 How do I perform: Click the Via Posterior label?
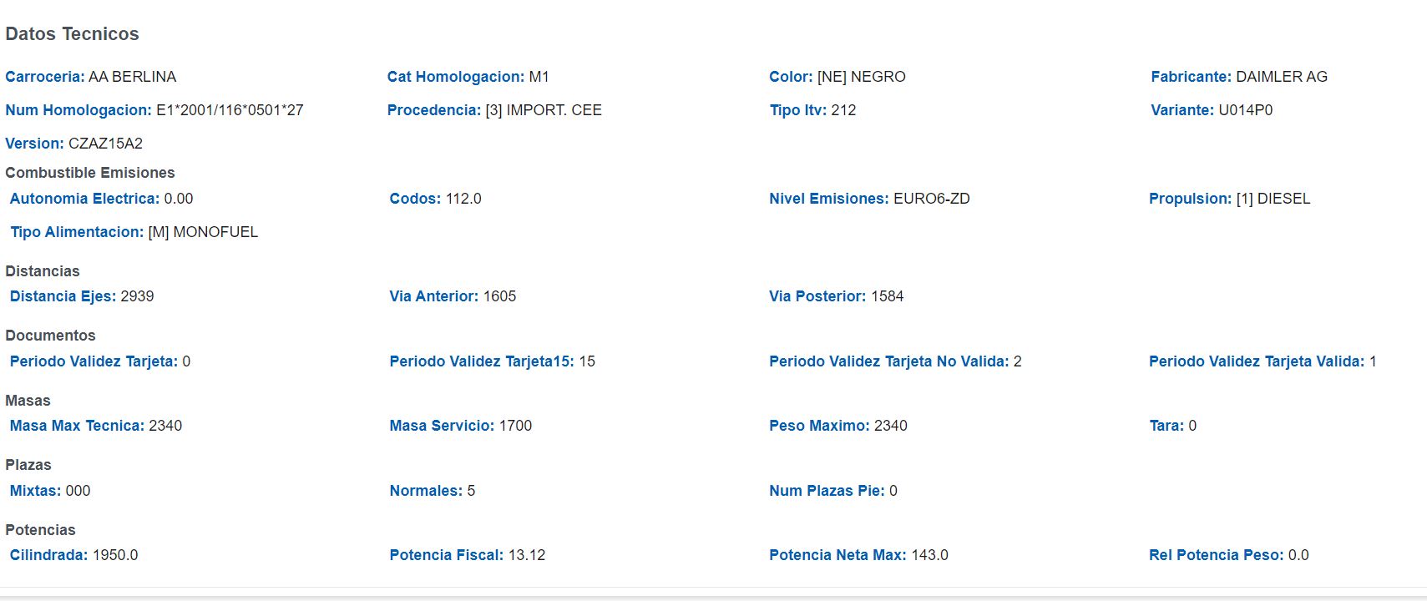pos(817,296)
